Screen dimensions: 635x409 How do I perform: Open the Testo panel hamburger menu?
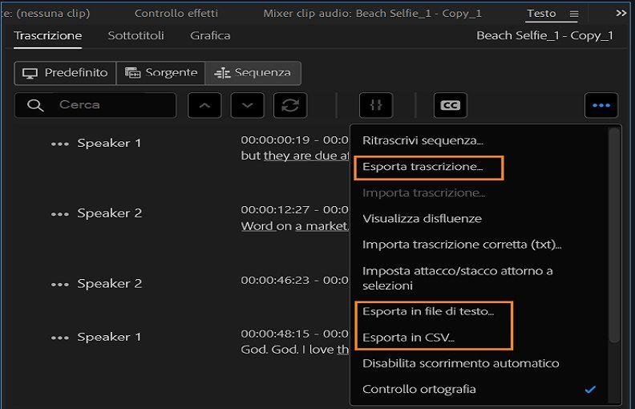574,14
